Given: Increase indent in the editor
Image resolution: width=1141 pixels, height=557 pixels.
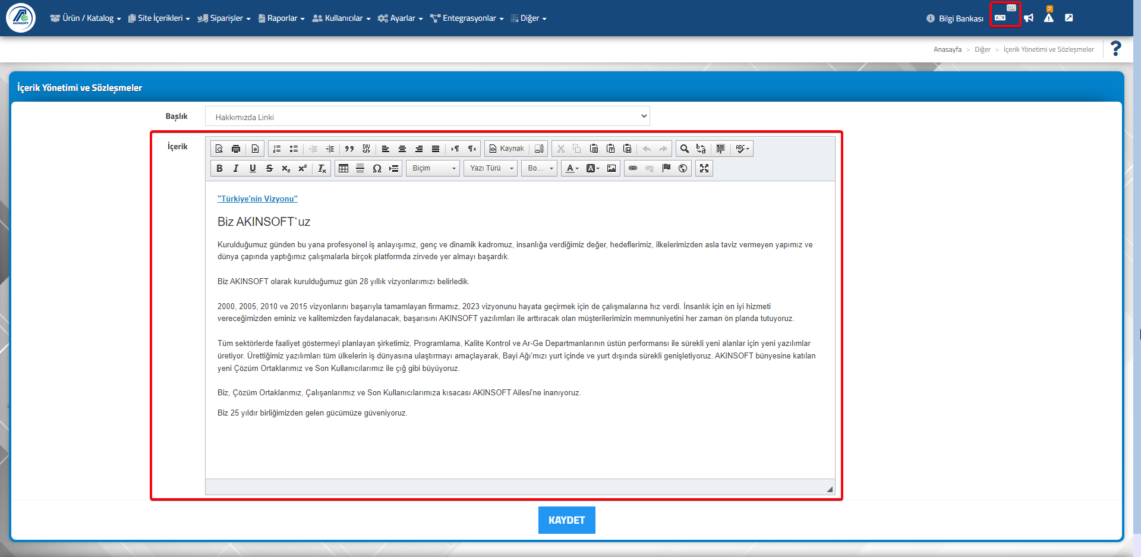Looking at the screenshot, I should [330, 149].
